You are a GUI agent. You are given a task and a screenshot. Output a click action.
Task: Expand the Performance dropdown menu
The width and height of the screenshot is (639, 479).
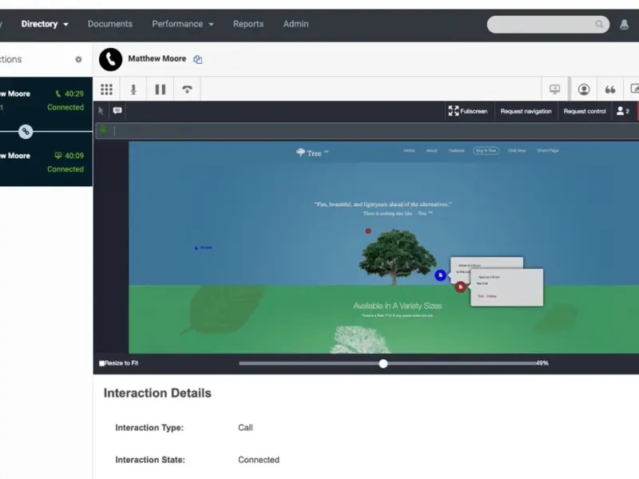(183, 24)
